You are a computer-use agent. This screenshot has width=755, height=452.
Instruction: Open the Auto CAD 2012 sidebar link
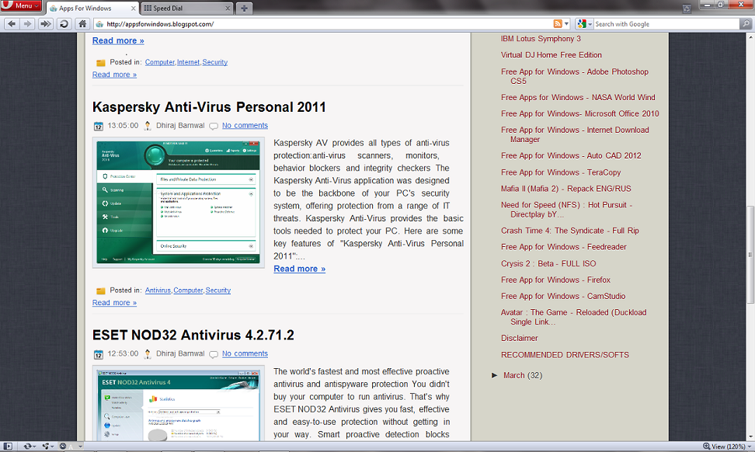[x=571, y=155]
